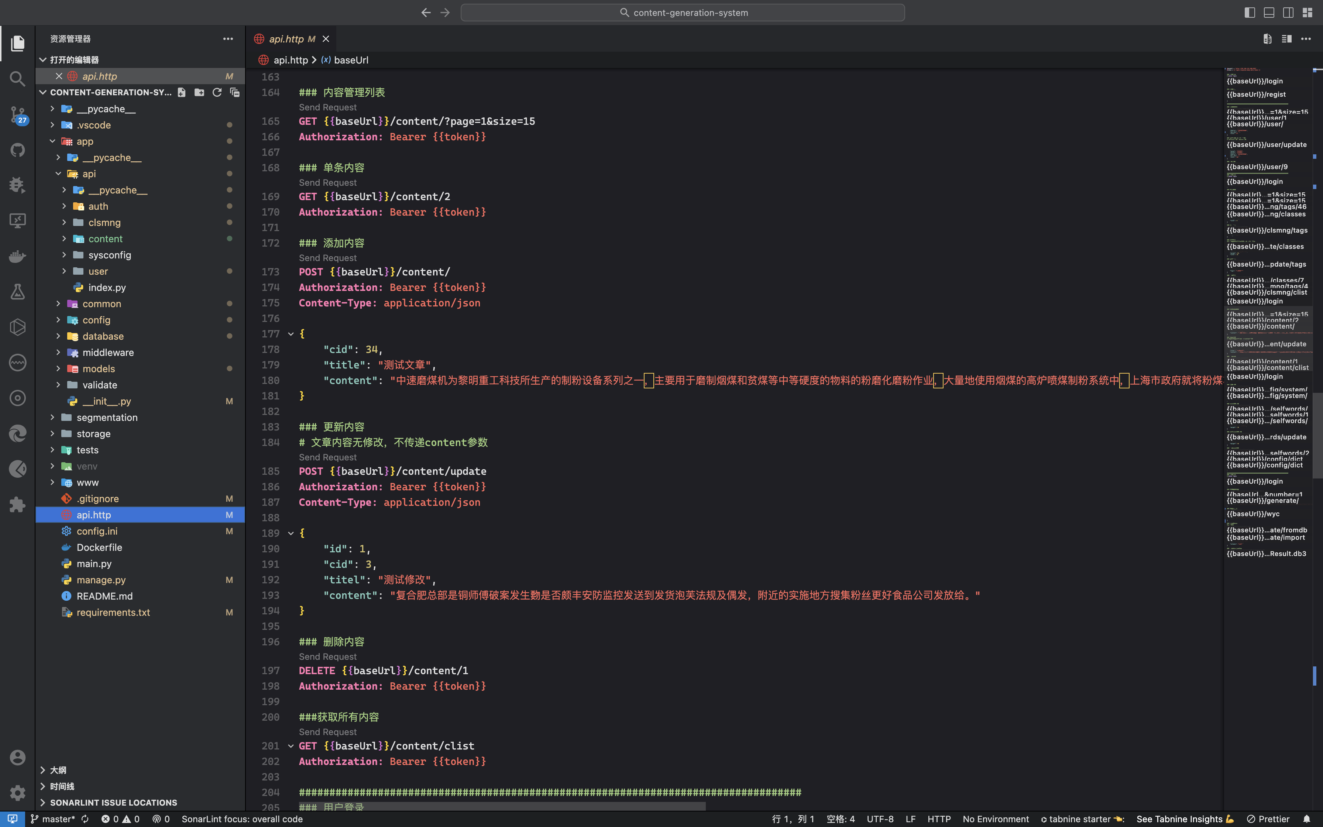Viewport: 1323px width, 827px height.
Task: Open the Docker view
Action: click(17, 256)
